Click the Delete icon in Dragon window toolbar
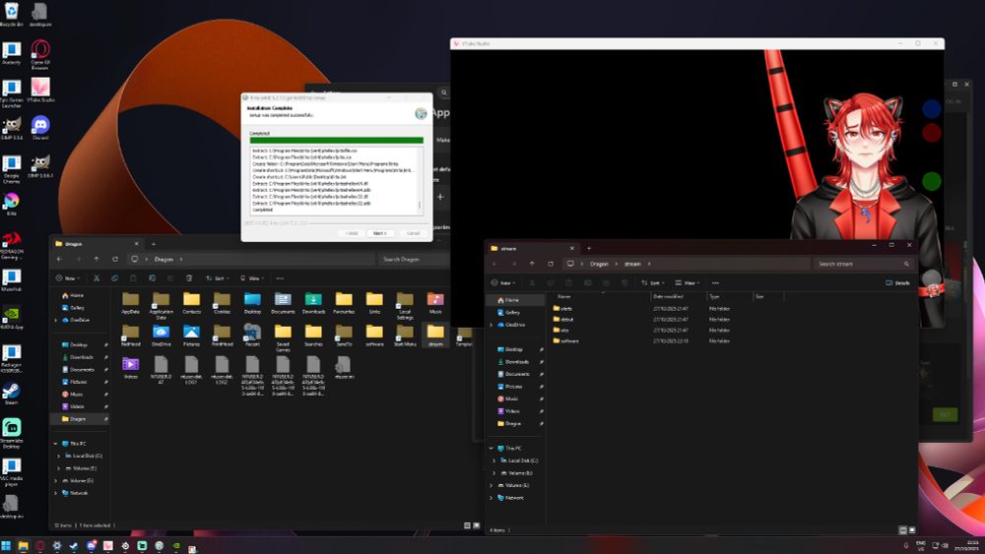Screen dimensions: 985x554 tap(189, 277)
